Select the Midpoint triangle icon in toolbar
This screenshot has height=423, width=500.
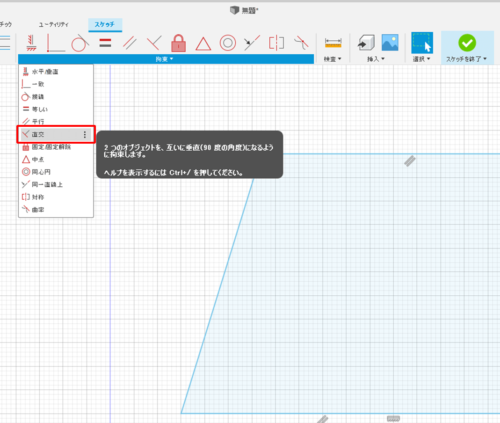click(203, 44)
